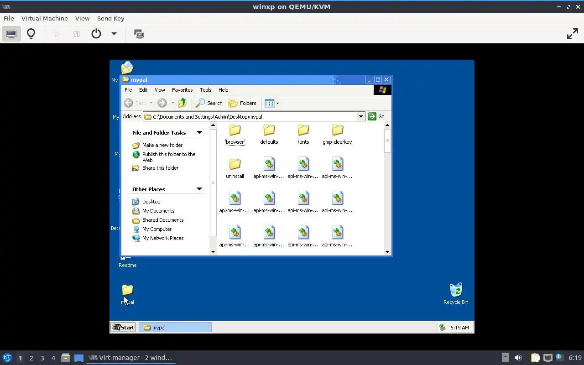Open Explorer Tools menu
The image size is (584, 365).
[x=205, y=90]
